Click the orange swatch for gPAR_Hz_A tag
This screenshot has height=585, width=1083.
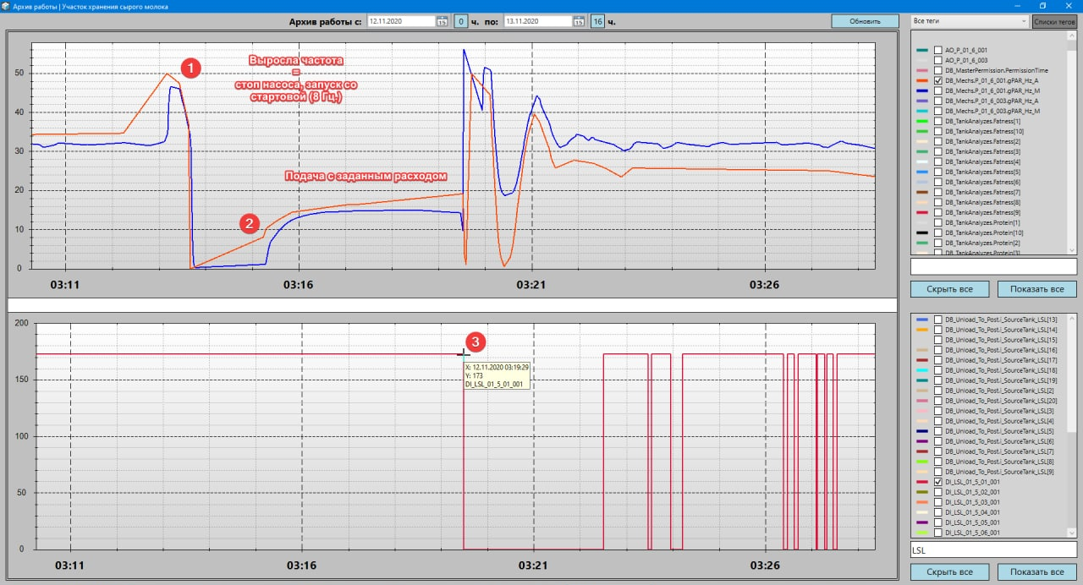click(921, 80)
